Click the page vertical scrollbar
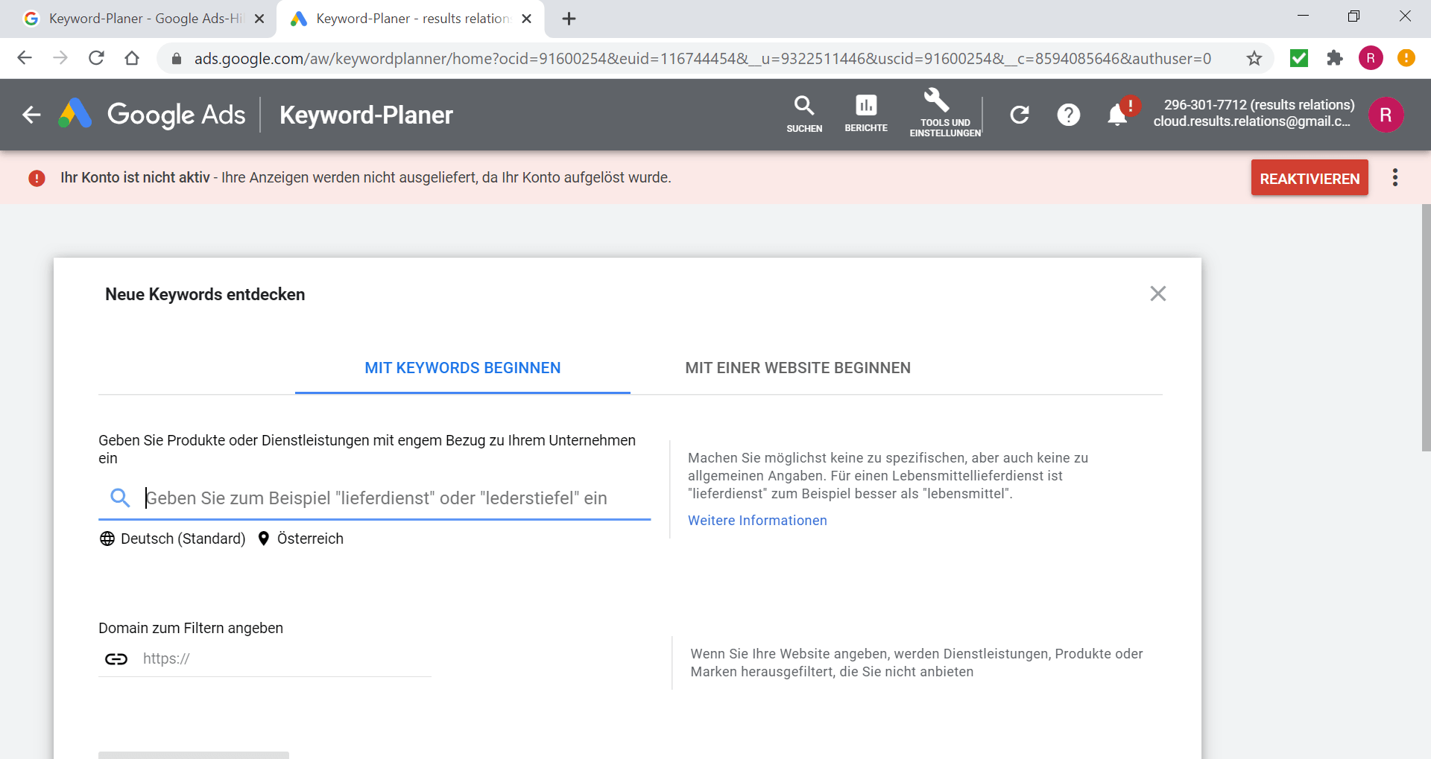The image size is (1431, 759). point(1426,328)
